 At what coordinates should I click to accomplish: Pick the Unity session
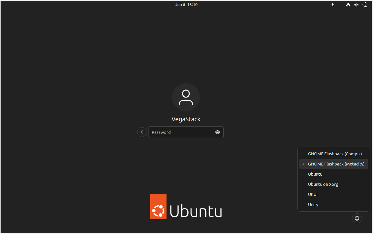pyautogui.click(x=334, y=205)
